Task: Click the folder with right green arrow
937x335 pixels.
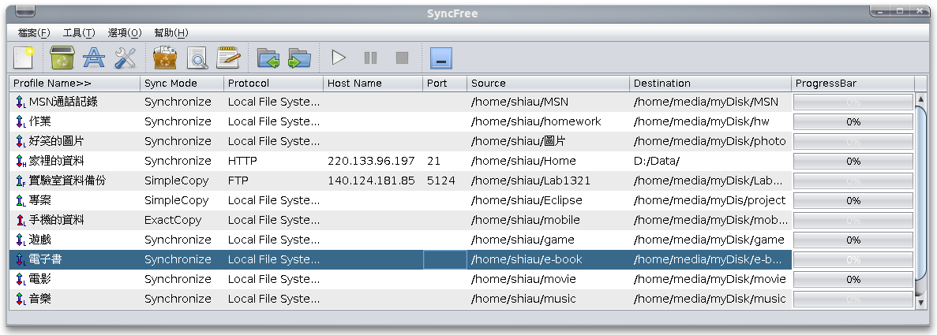Action: click(x=299, y=58)
